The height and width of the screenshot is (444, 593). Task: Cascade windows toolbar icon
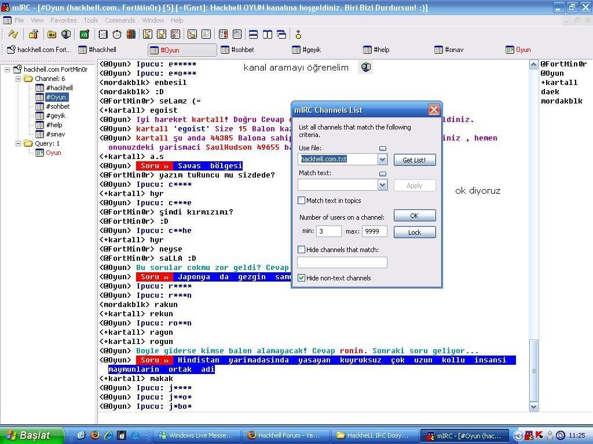tap(281, 34)
